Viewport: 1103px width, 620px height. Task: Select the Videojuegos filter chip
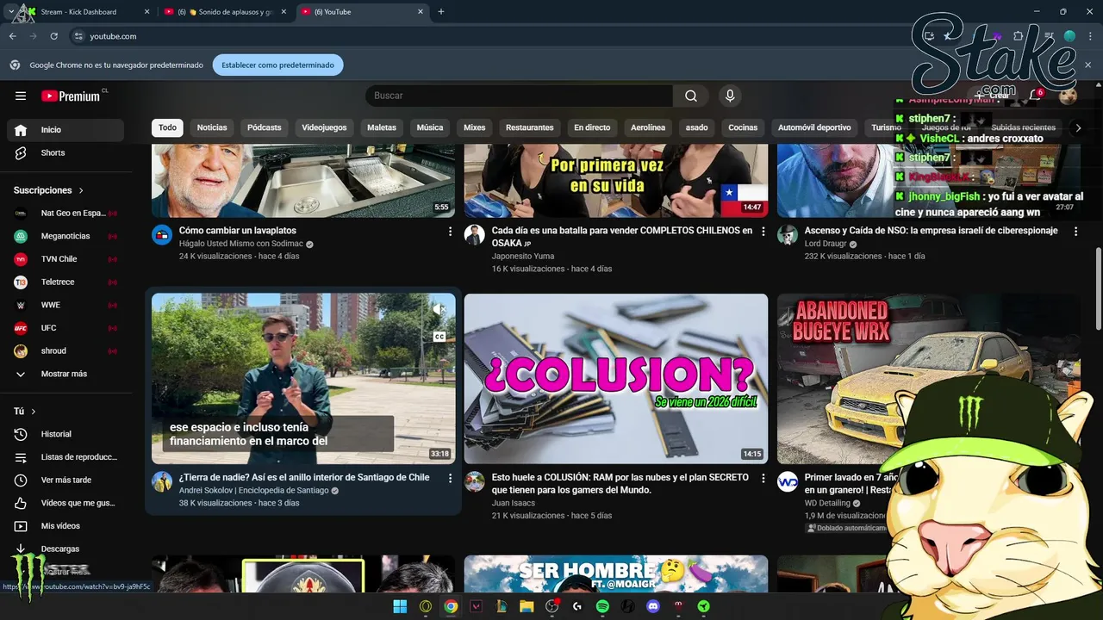[324, 127]
